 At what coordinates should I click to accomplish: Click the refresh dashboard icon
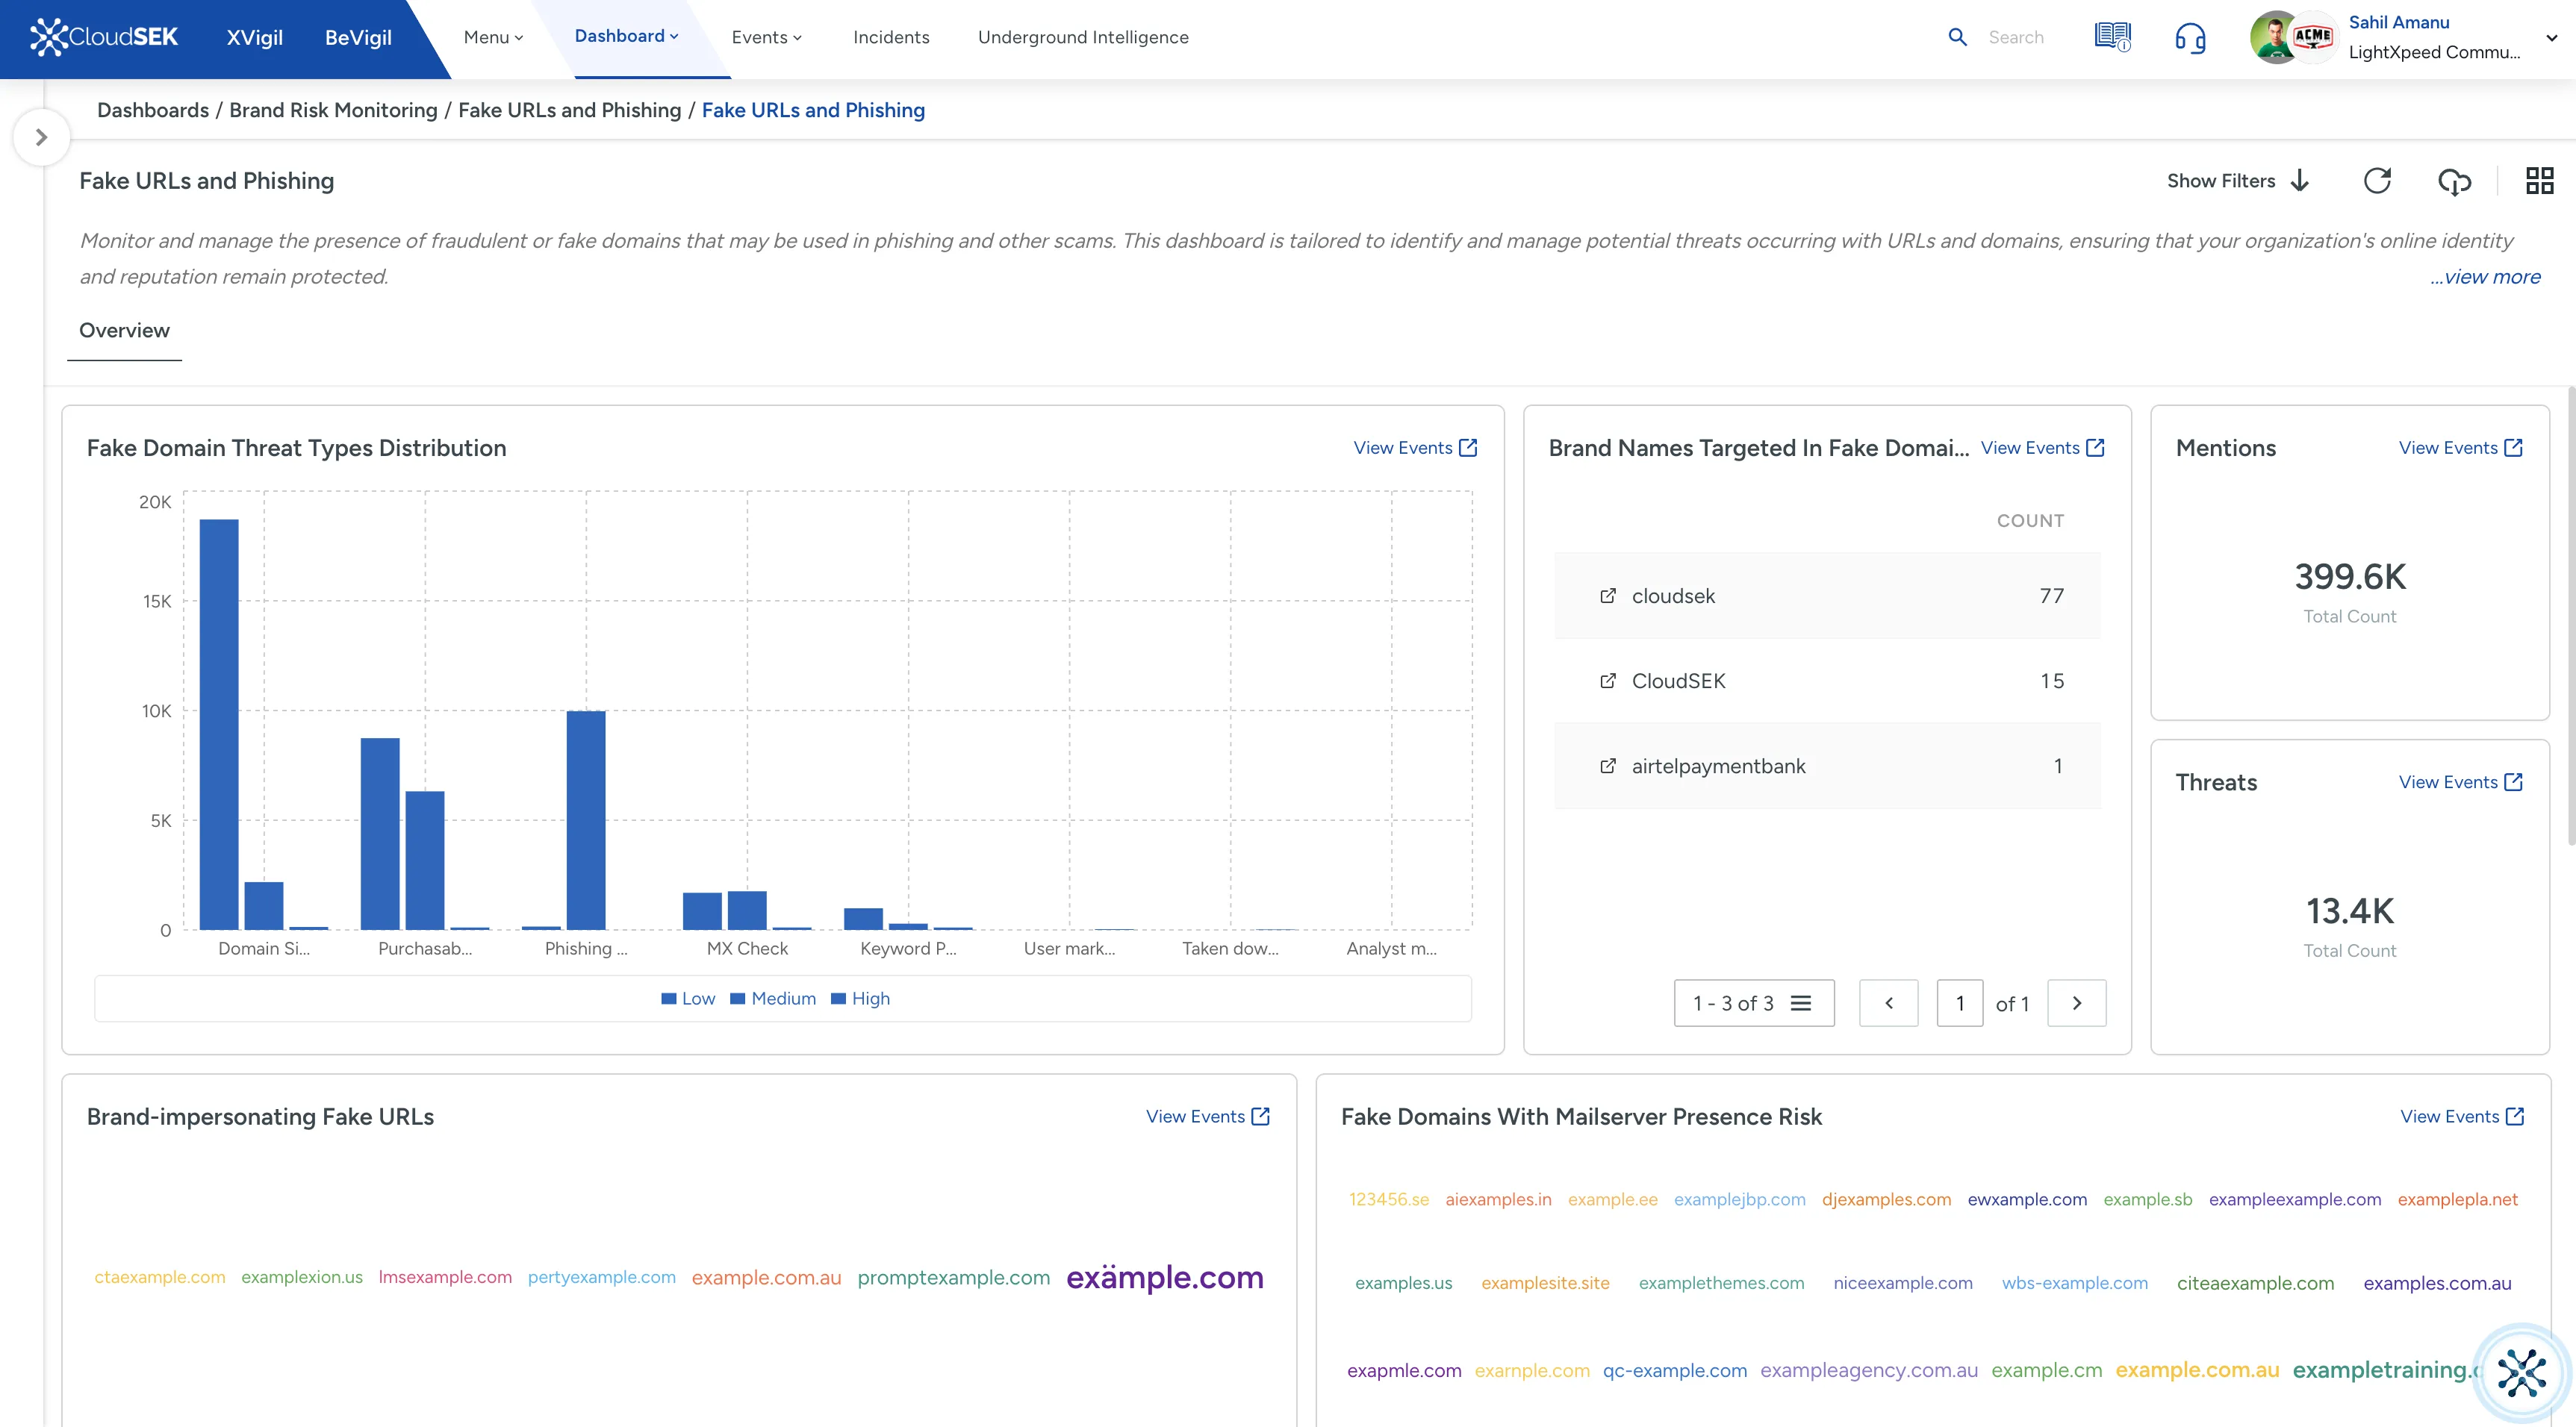point(2377,181)
